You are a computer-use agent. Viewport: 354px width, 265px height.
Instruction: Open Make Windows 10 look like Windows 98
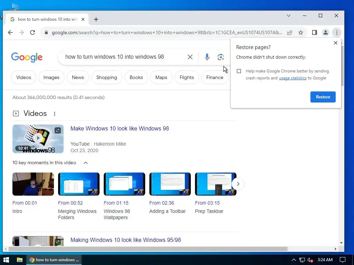120,128
